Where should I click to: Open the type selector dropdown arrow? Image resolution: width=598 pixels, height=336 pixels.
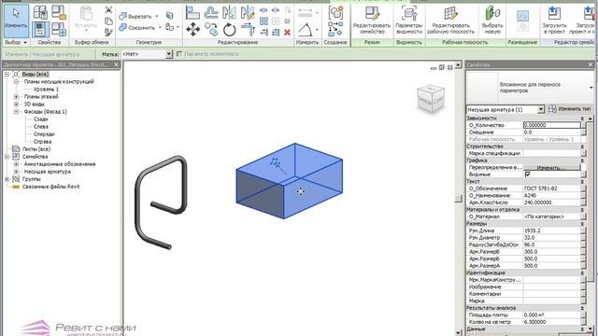591,88
